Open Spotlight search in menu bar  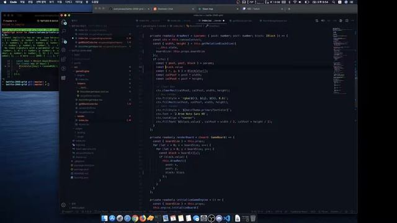[334, 2]
